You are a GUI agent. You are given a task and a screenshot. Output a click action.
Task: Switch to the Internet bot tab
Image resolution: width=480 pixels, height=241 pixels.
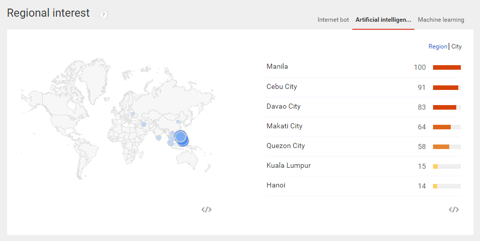pos(333,20)
